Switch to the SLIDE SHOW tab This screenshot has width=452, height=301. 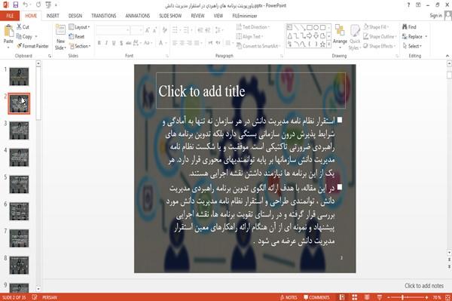pyautogui.click(x=170, y=16)
